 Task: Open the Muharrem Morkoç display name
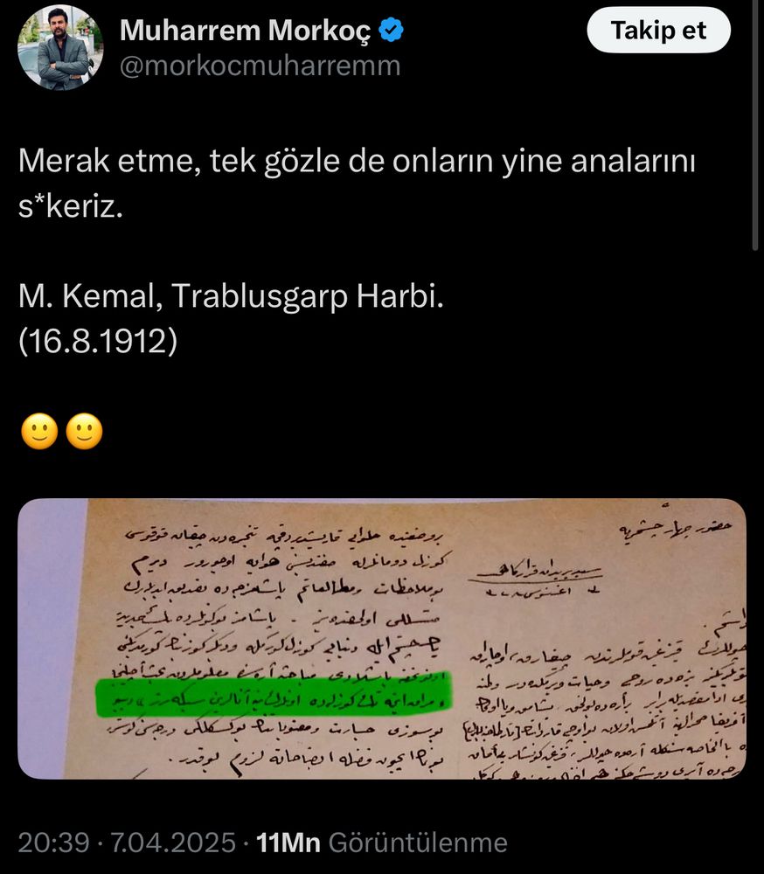pos(246,30)
